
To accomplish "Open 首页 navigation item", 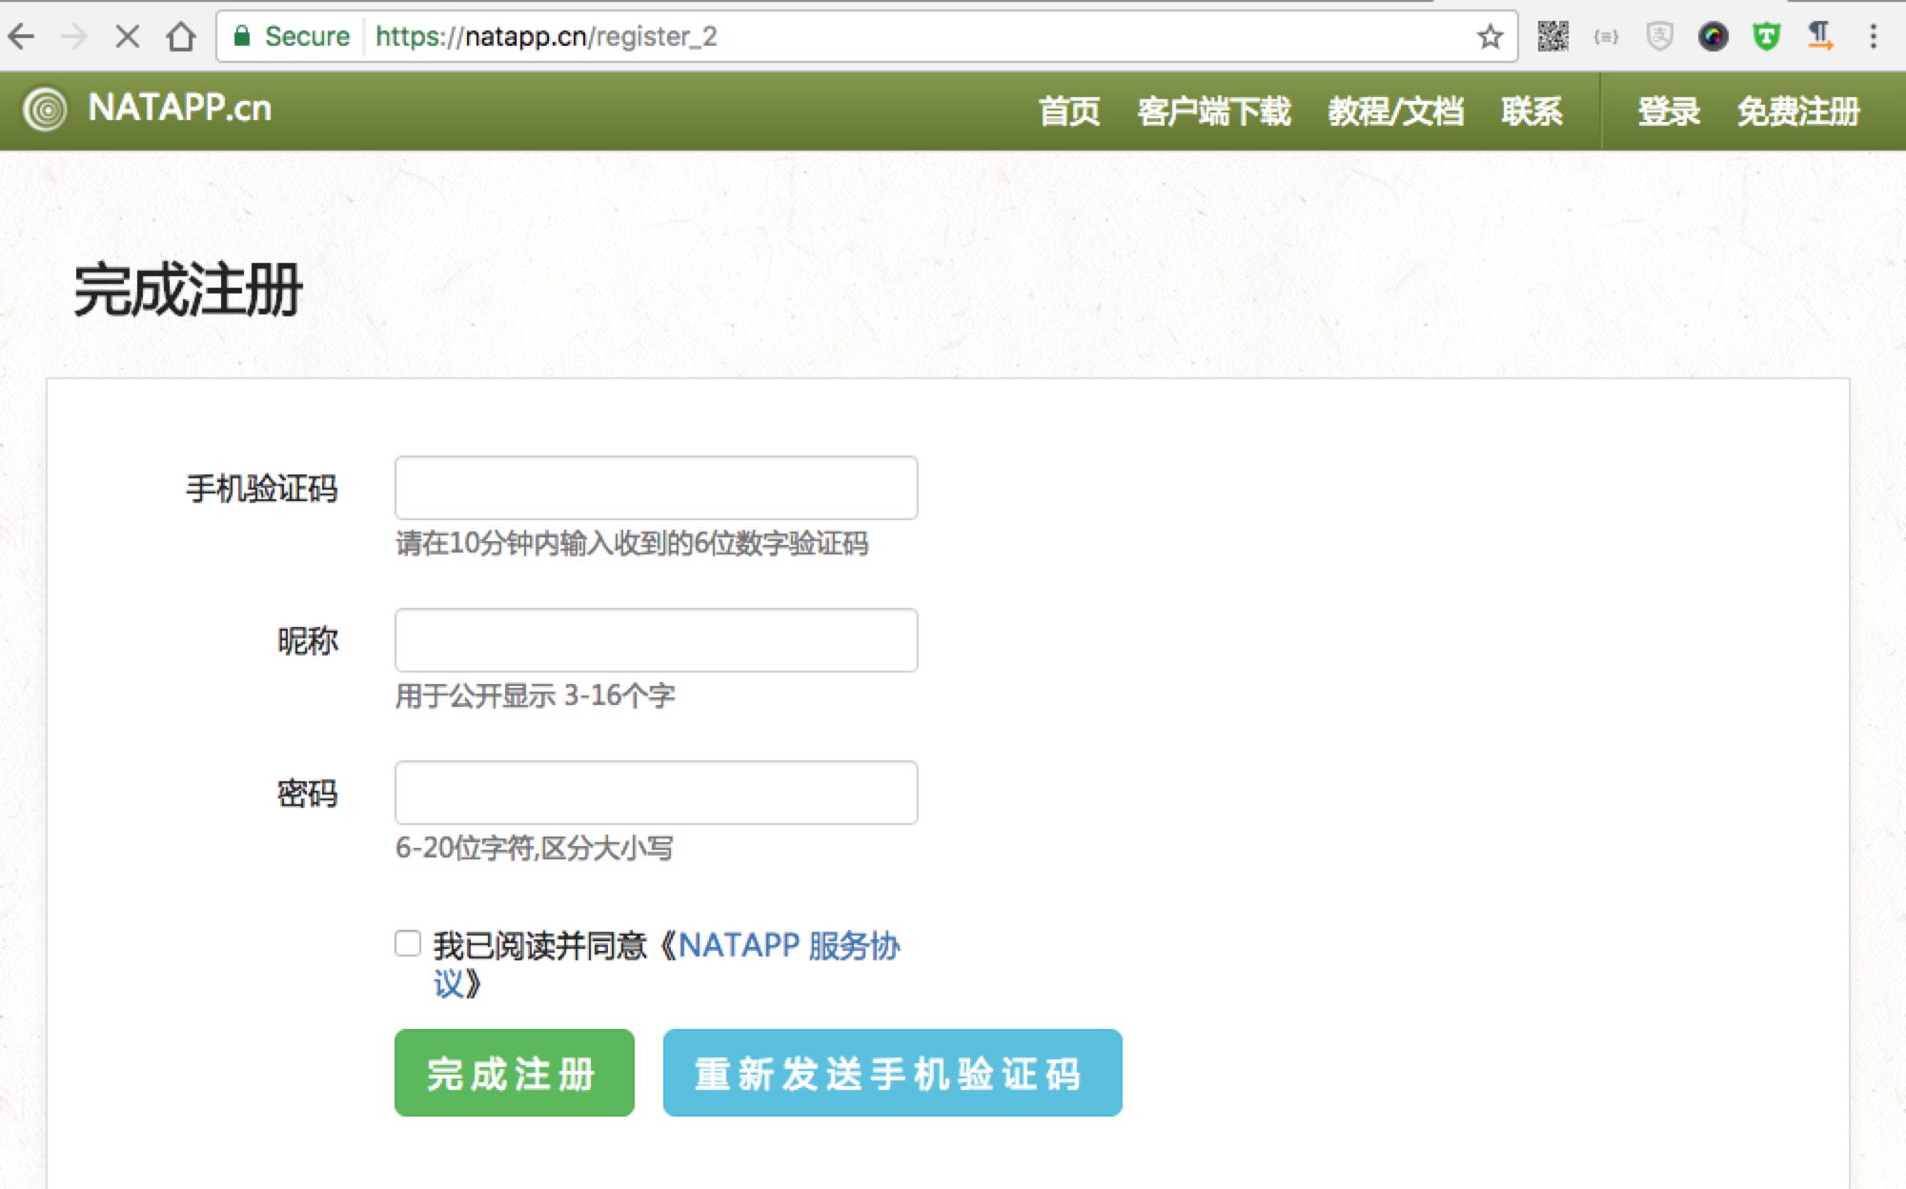I will pyautogui.click(x=1068, y=111).
